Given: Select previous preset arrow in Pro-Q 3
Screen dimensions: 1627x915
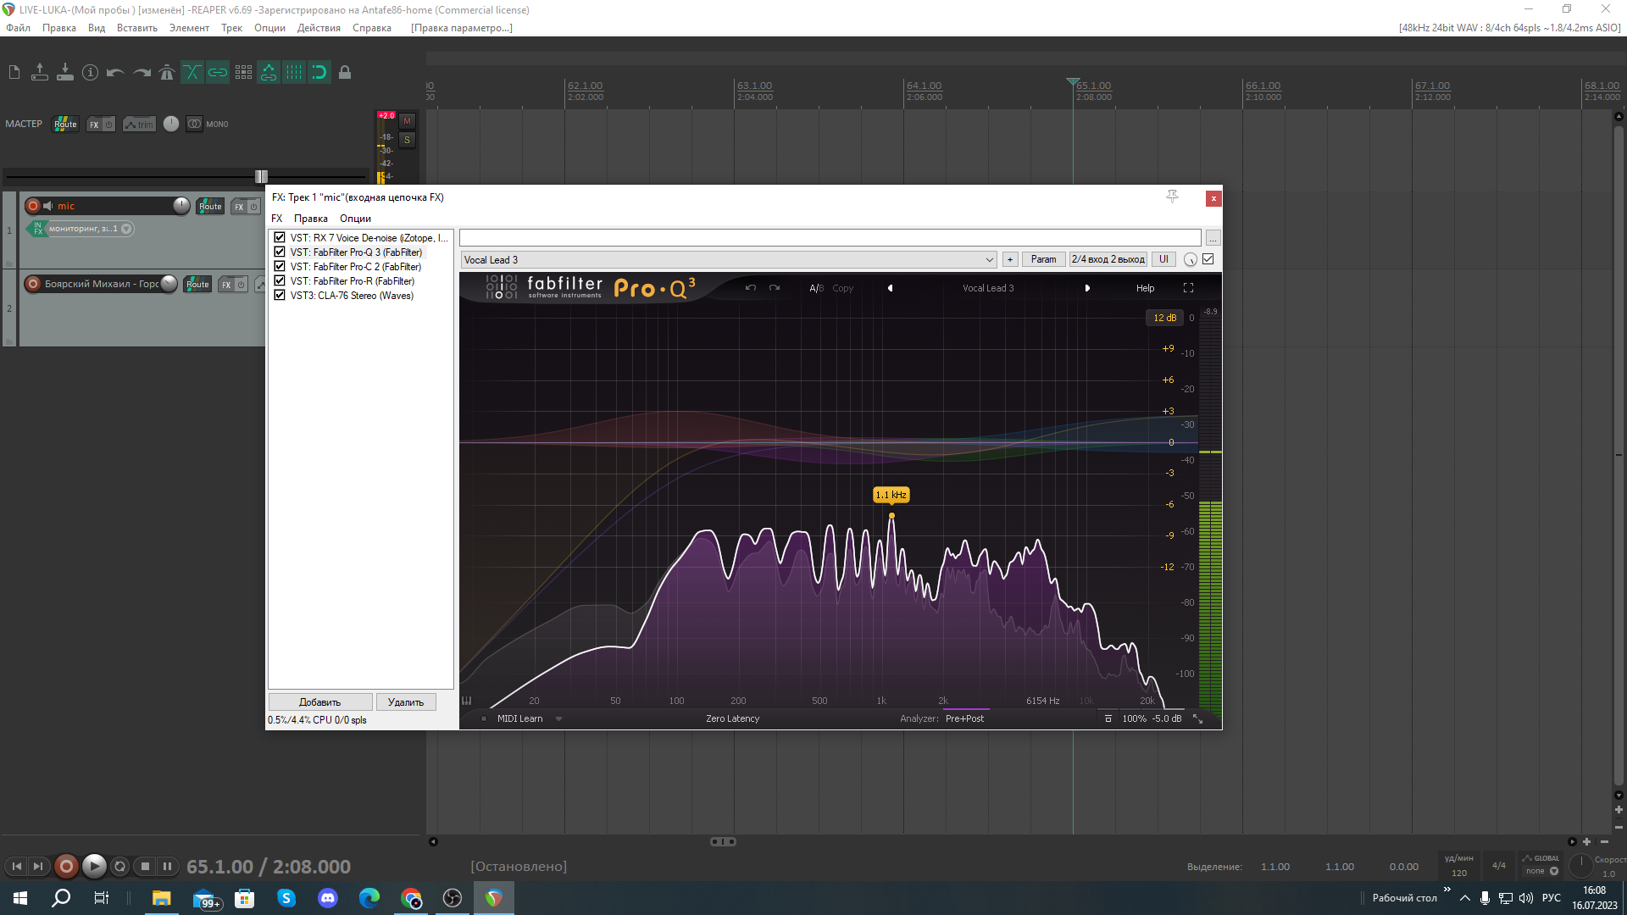Looking at the screenshot, I should pyautogui.click(x=890, y=288).
